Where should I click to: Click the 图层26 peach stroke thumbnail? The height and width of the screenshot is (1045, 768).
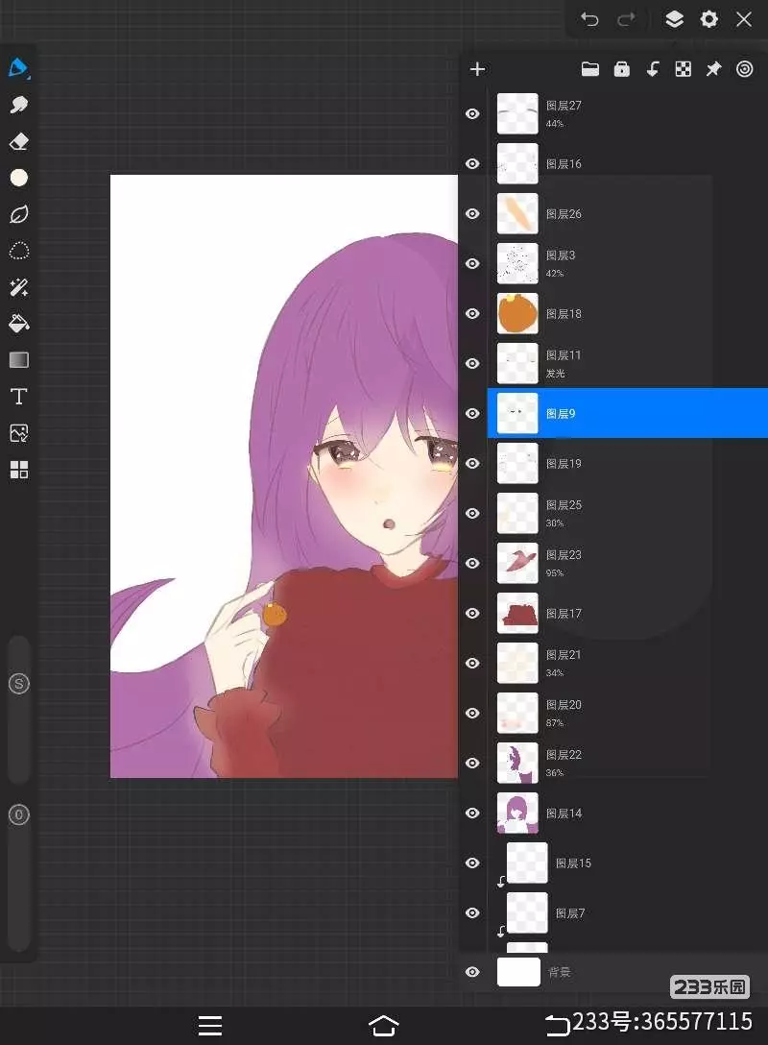[x=517, y=213]
